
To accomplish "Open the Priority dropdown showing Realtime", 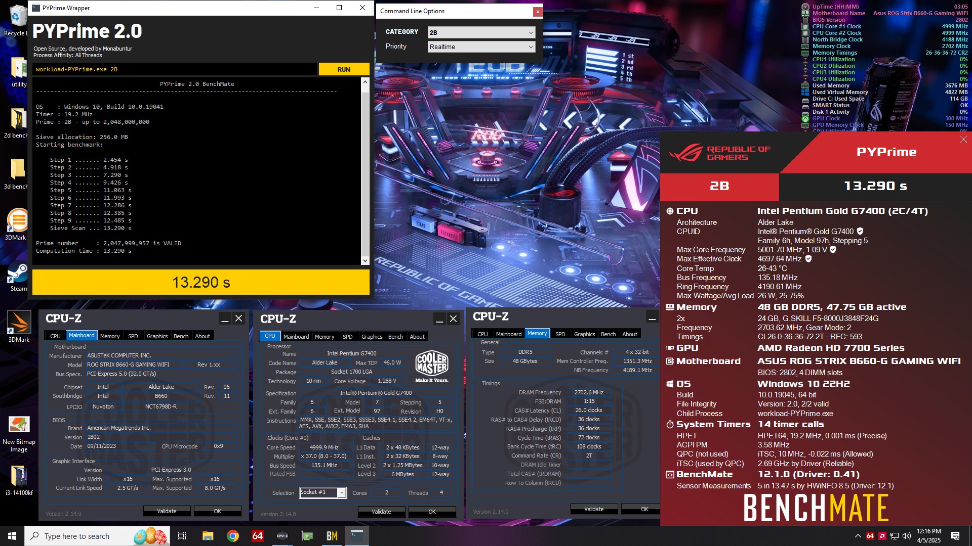I will [x=481, y=47].
